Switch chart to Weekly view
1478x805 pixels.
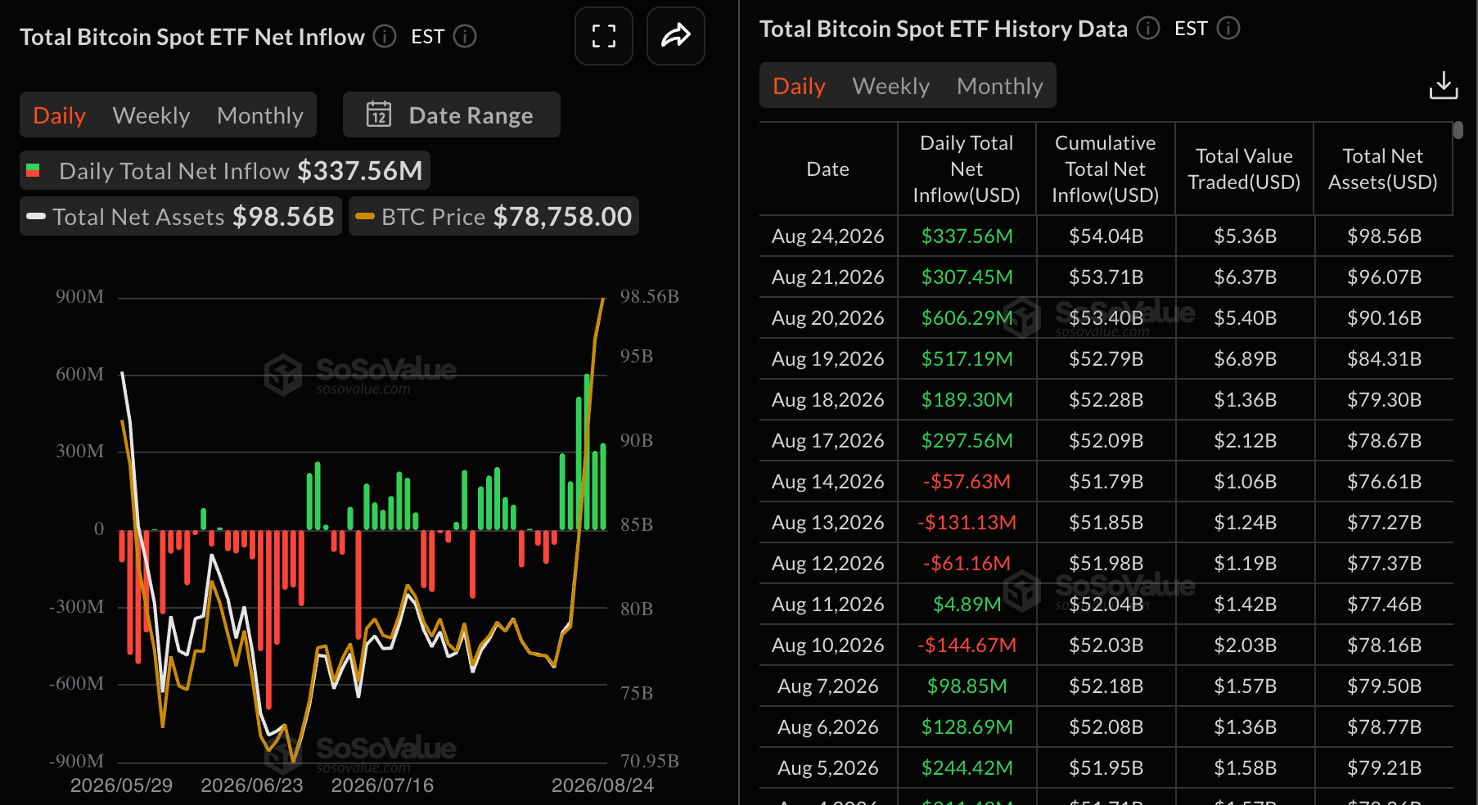tap(151, 115)
